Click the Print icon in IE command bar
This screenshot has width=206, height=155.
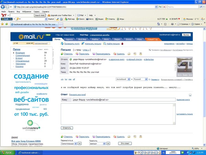tap(172, 24)
